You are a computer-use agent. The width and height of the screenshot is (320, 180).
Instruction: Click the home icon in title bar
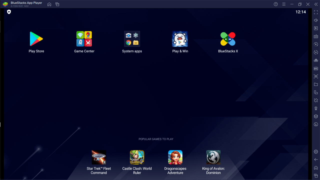[x=49, y=4]
